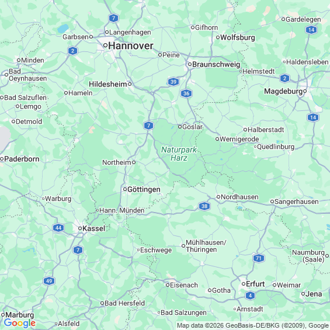The width and height of the screenshot is (330, 330).
Task: Click the Braunschweig city label
Action: (x=216, y=64)
